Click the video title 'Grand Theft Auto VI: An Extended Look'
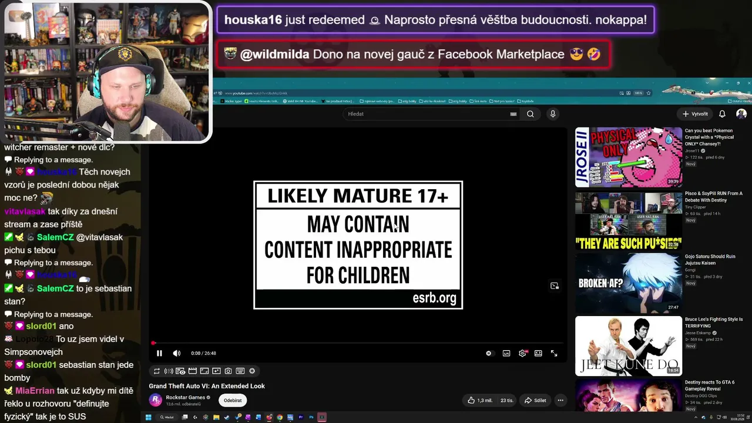The width and height of the screenshot is (752, 423). coord(207,386)
